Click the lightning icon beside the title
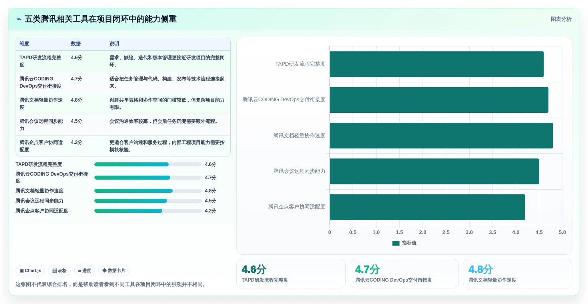 click(x=19, y=19)
